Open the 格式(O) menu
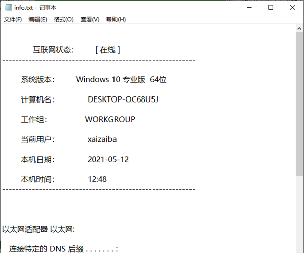Image resolution: width=304 pixels, height=253 pixels. coord(64,19)
